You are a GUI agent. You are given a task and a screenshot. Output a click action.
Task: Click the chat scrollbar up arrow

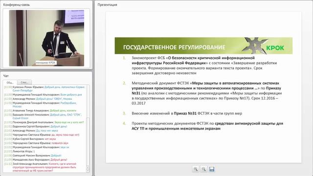click(x=88, y=168)
